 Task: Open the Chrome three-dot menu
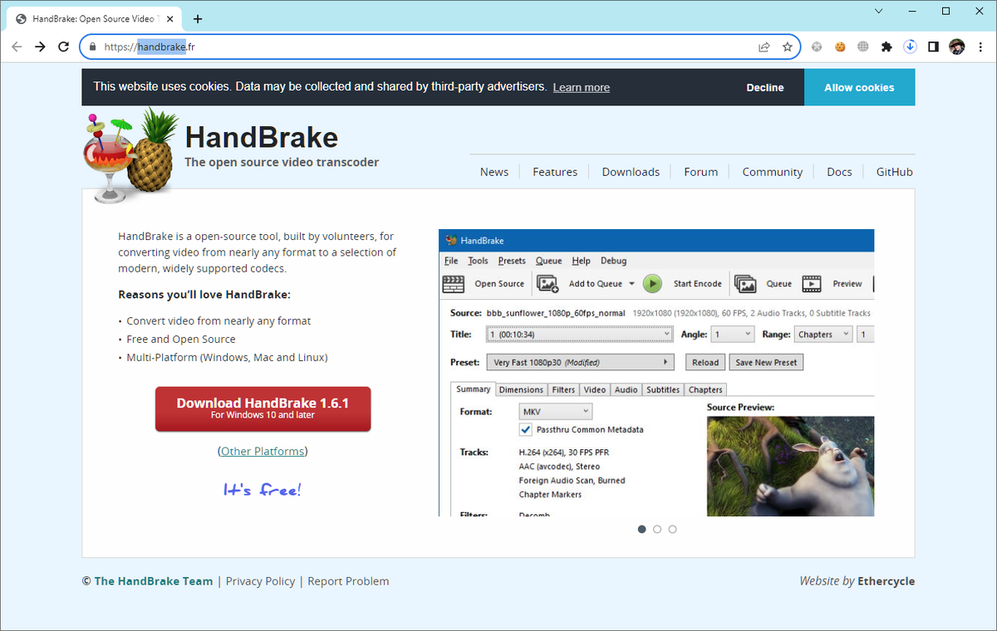[980, 47]
